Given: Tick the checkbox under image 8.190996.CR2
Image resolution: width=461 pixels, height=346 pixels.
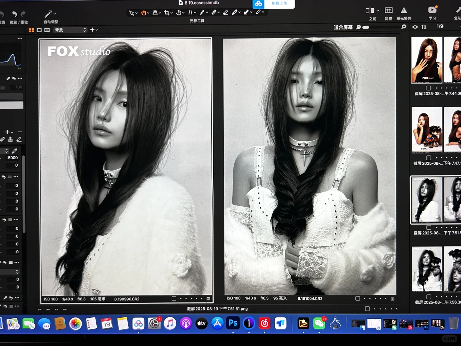Looking at the screenshot, I should pyautogui.click(x=174, y=299).
